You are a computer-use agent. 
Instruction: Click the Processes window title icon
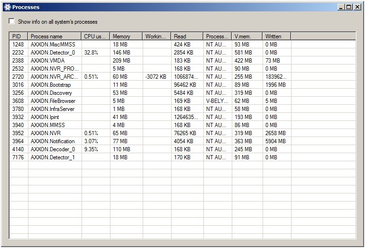pos(8,7)
